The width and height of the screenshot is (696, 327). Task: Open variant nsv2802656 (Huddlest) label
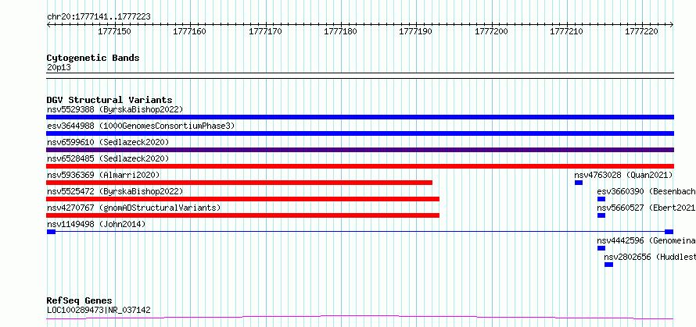[650, 257]
